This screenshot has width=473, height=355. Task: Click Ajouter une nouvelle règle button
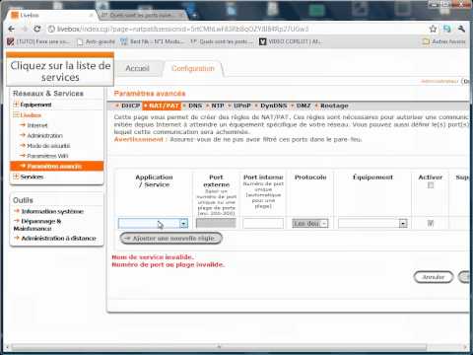pos(171,238)
